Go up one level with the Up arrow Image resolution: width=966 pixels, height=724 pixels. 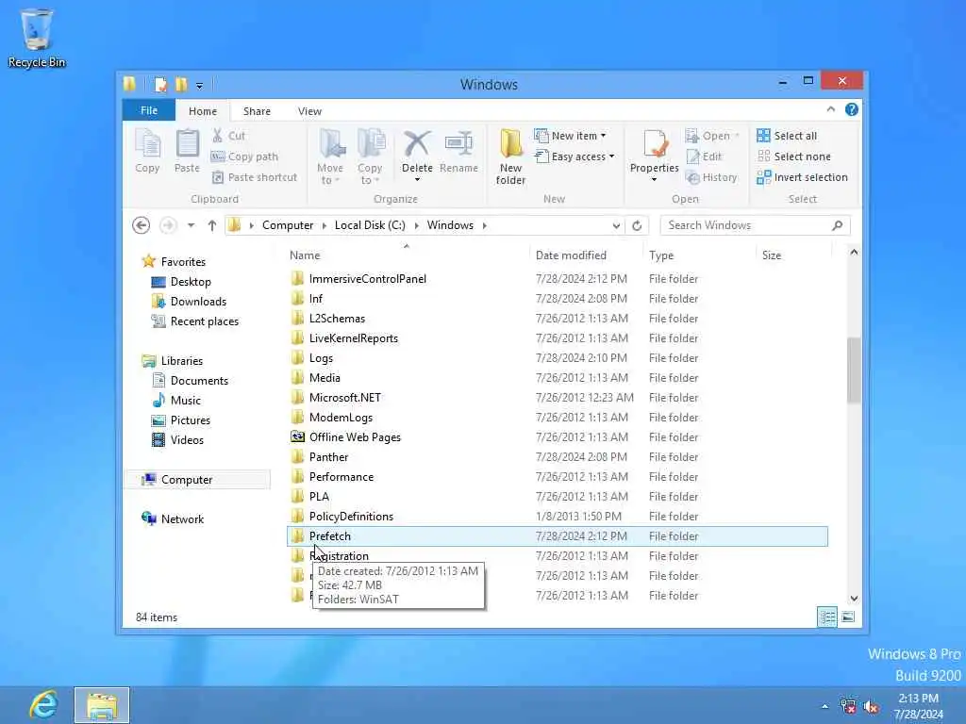212,225
